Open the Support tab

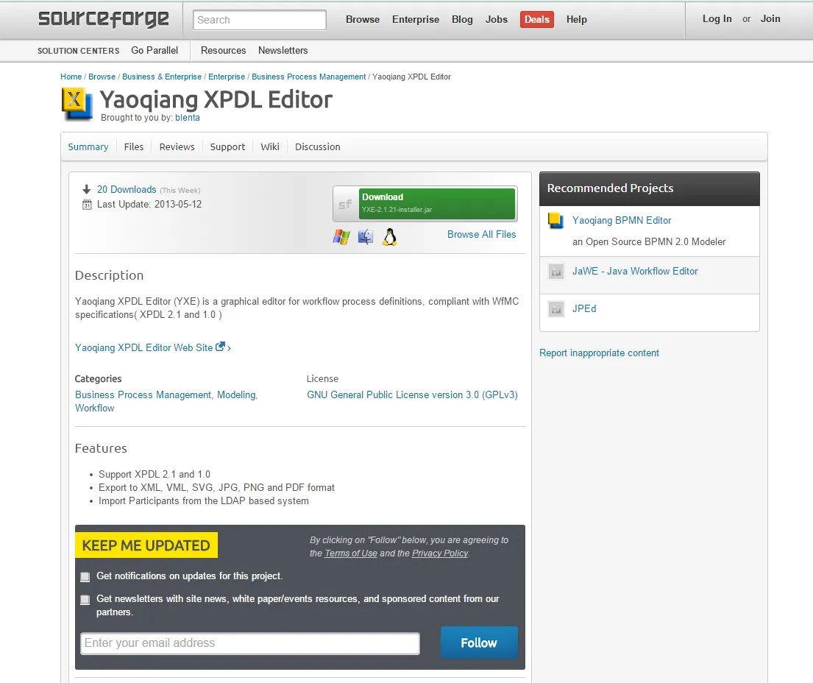[227, 146]
